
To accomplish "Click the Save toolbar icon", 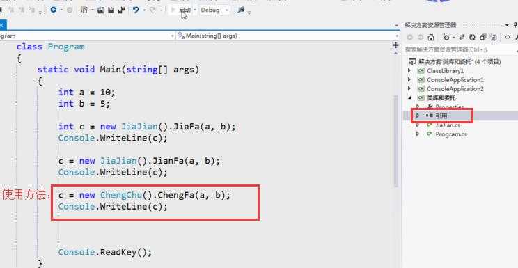I will coord(111,10).
